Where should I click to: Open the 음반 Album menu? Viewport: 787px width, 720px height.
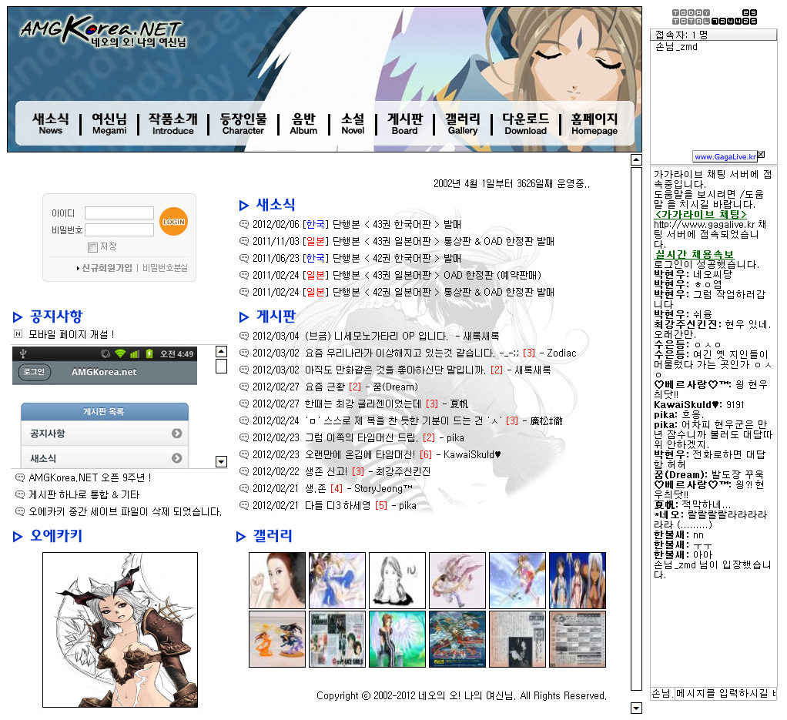(x=303, y=123)
